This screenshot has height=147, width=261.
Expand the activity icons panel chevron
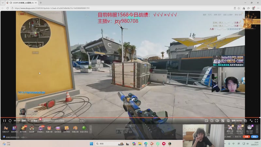91,129
